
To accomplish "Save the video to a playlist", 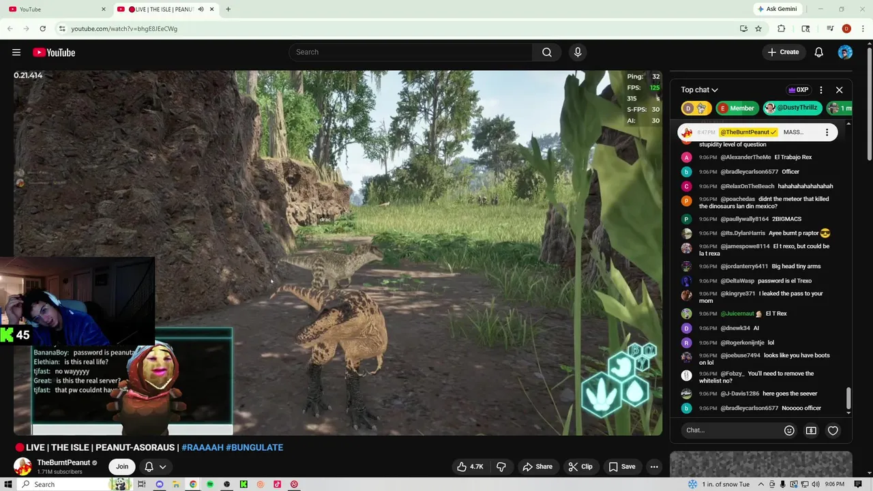I will click(622, 466).
